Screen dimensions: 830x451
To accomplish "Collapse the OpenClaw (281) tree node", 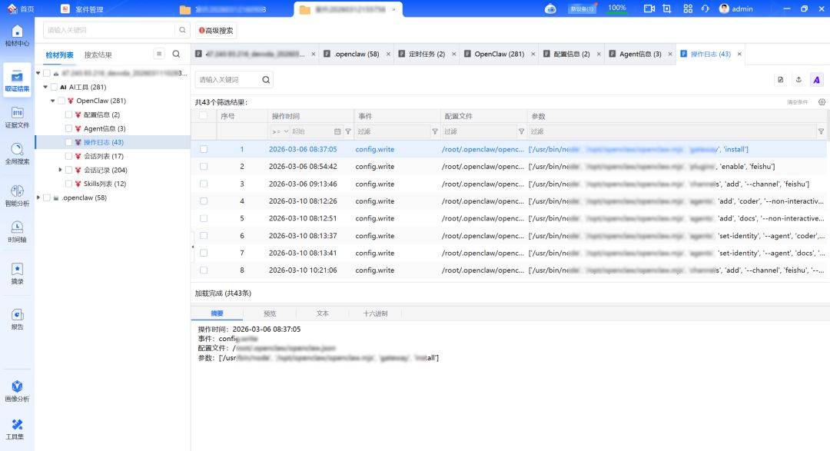I will (x=53, y=101).
